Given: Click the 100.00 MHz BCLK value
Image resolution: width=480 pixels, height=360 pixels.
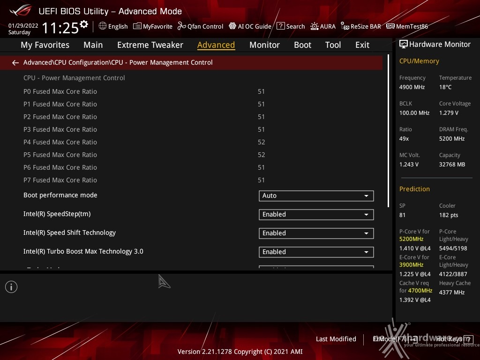Looking at the screenshot, I should tap(414, 113).
